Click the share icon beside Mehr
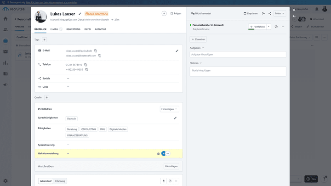331x186 pixels. (270, 14)
